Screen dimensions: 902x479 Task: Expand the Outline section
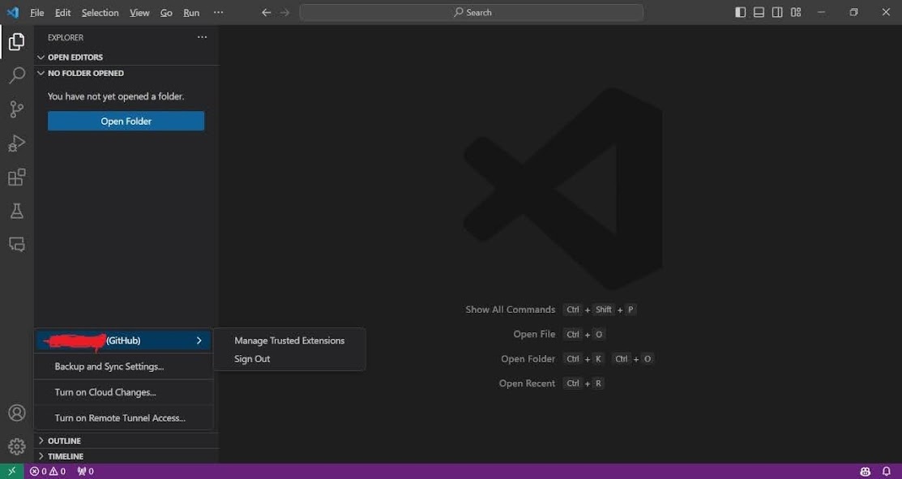[x=126, y=440]
